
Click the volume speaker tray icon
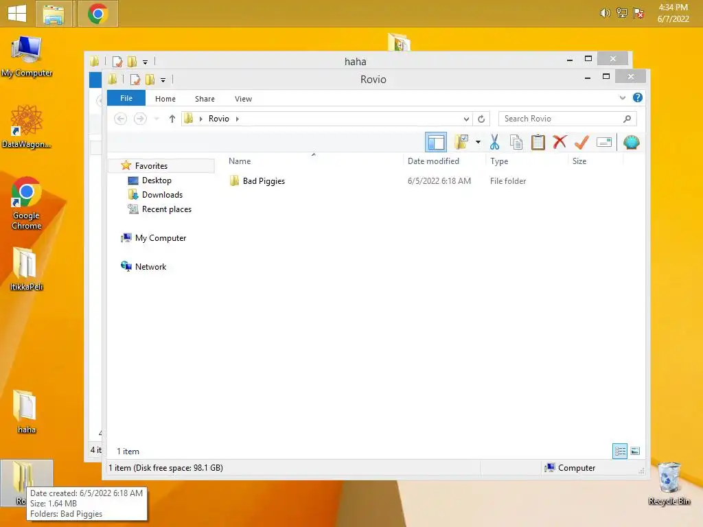pos(605,13)
